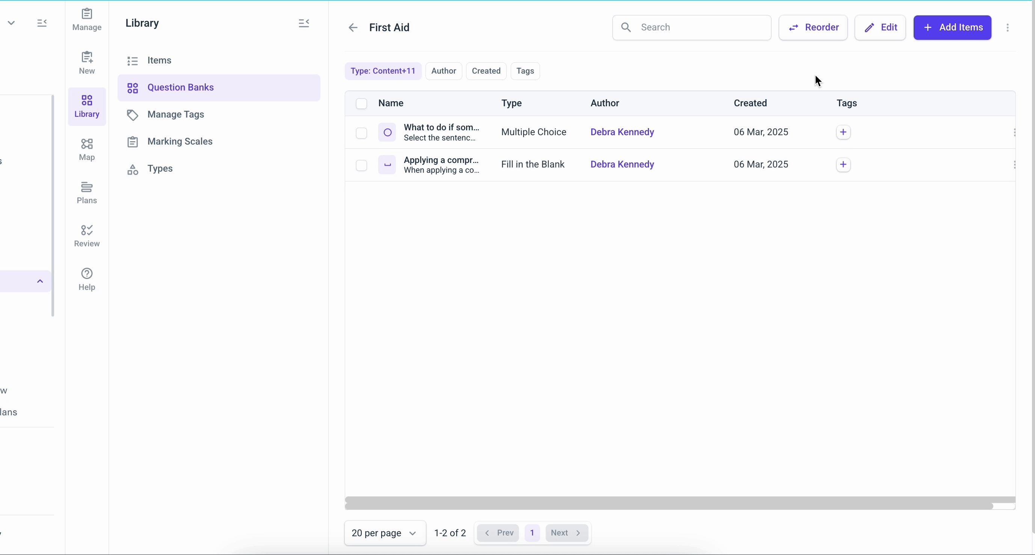The image size is (1035, 555).
Task: Open Debra Kennedy link in Fill in the Blank row
Action: pos(622,165)
